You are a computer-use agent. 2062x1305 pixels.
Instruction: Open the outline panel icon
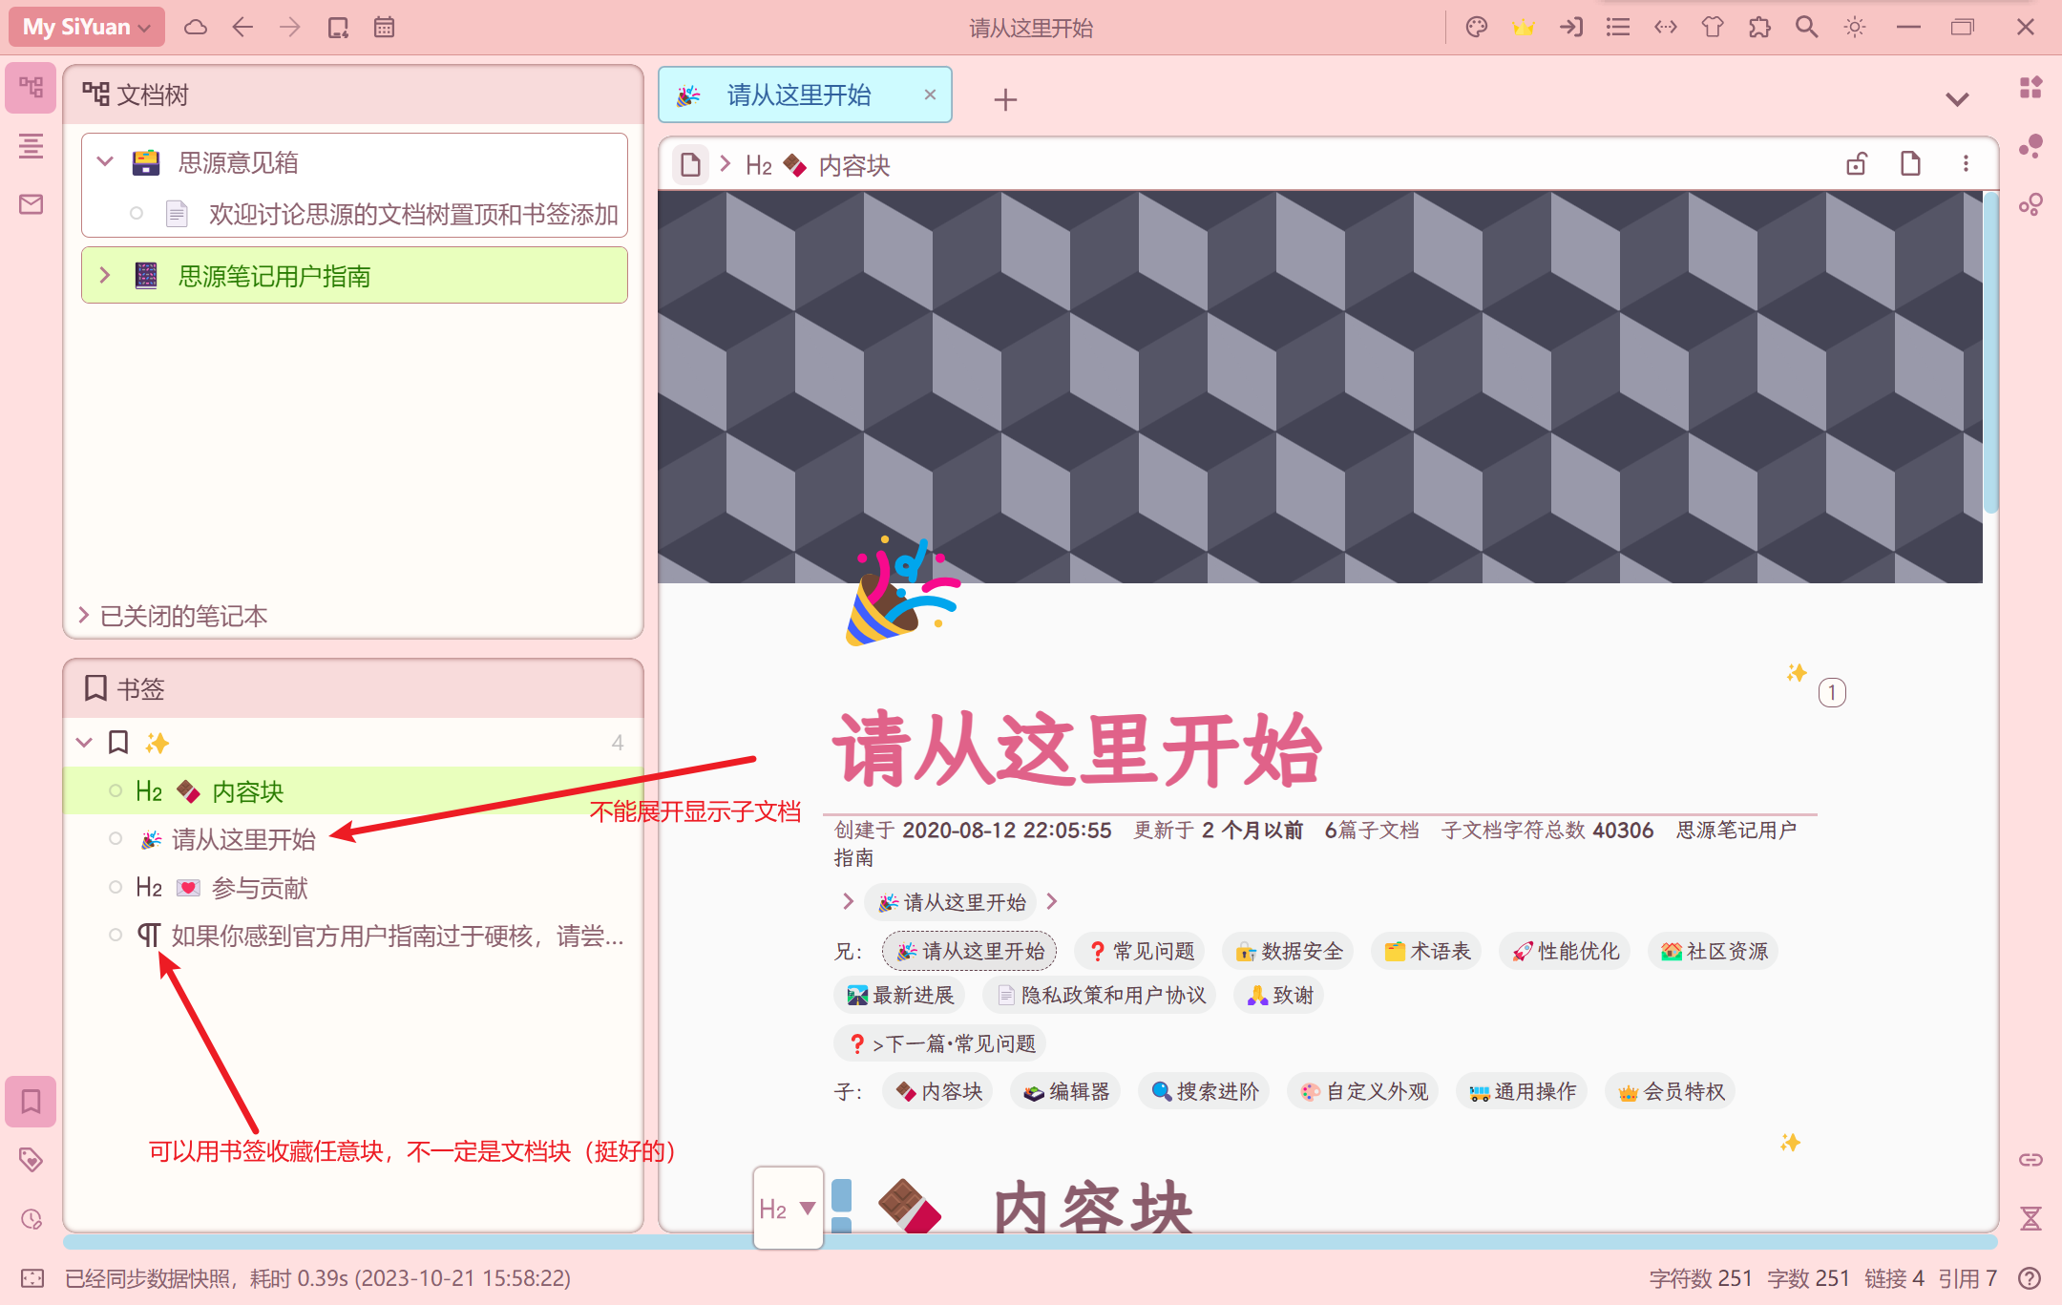coord(31,146)
